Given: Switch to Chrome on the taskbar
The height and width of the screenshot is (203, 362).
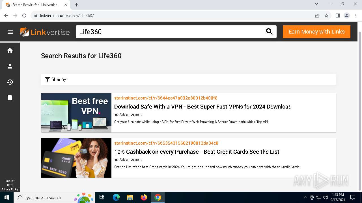Looking at the screenshot, I should [x=158, y=197].
